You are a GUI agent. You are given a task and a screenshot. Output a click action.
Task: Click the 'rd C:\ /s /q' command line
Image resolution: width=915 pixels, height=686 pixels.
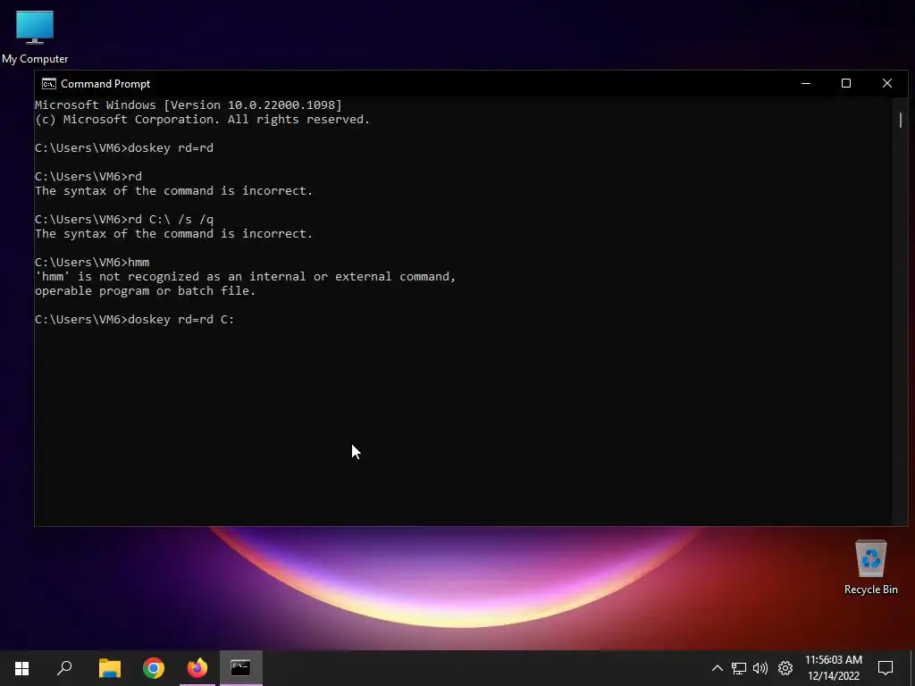[124, 220]
